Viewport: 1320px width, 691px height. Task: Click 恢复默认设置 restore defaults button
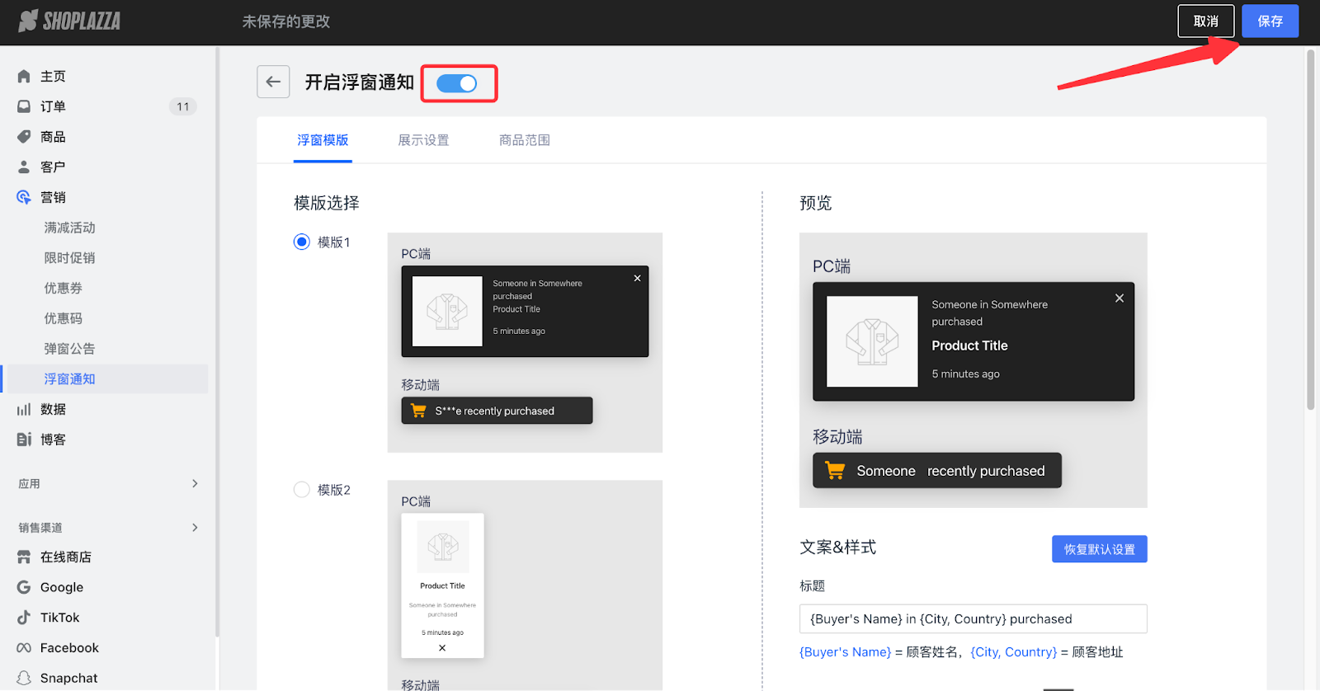click(x=1099, y=549)
